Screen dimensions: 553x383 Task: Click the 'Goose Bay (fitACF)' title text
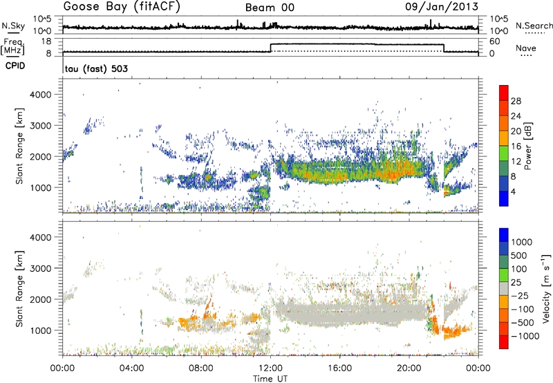(122, 7)
